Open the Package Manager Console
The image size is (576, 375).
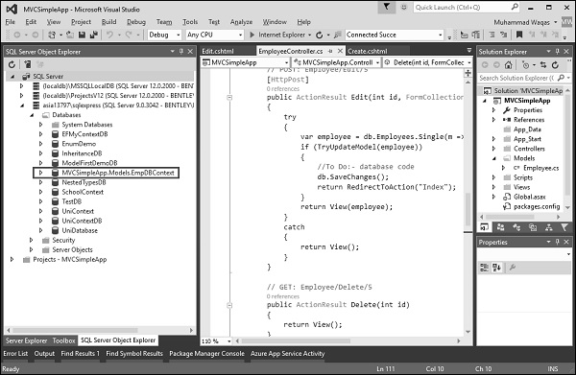point(206,354)
